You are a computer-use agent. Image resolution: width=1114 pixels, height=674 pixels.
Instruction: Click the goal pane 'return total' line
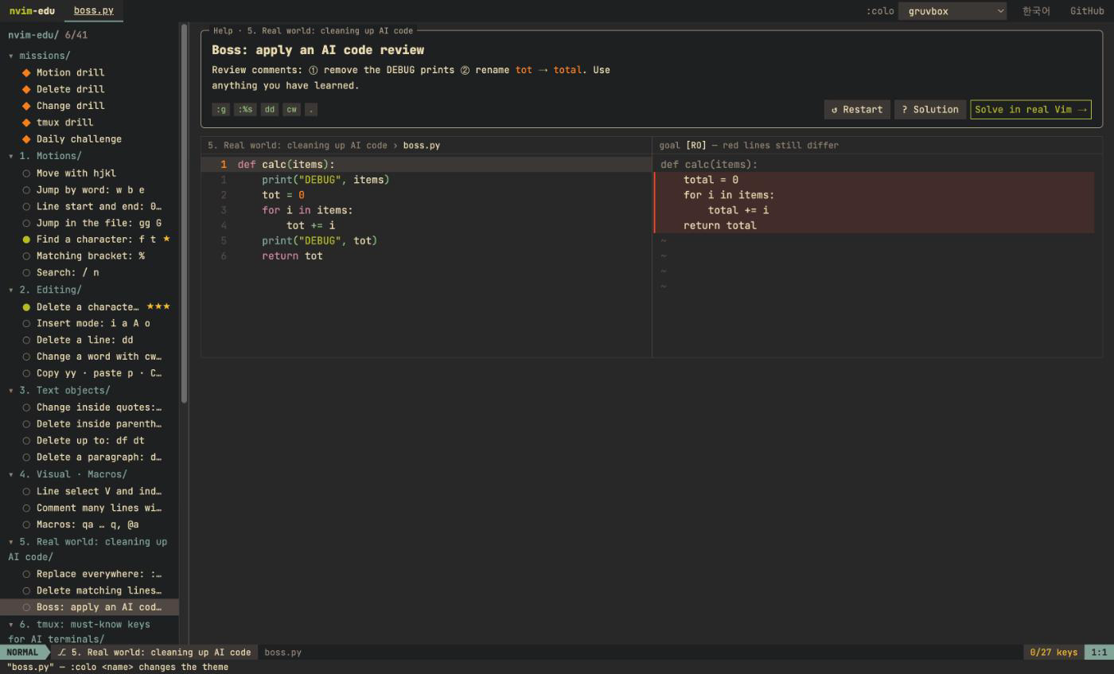pyautogui.click(x=874, y=226)
